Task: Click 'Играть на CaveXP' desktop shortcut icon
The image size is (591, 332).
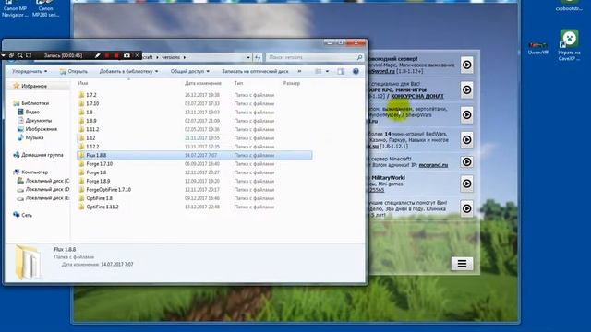Action: coord(569,45)
